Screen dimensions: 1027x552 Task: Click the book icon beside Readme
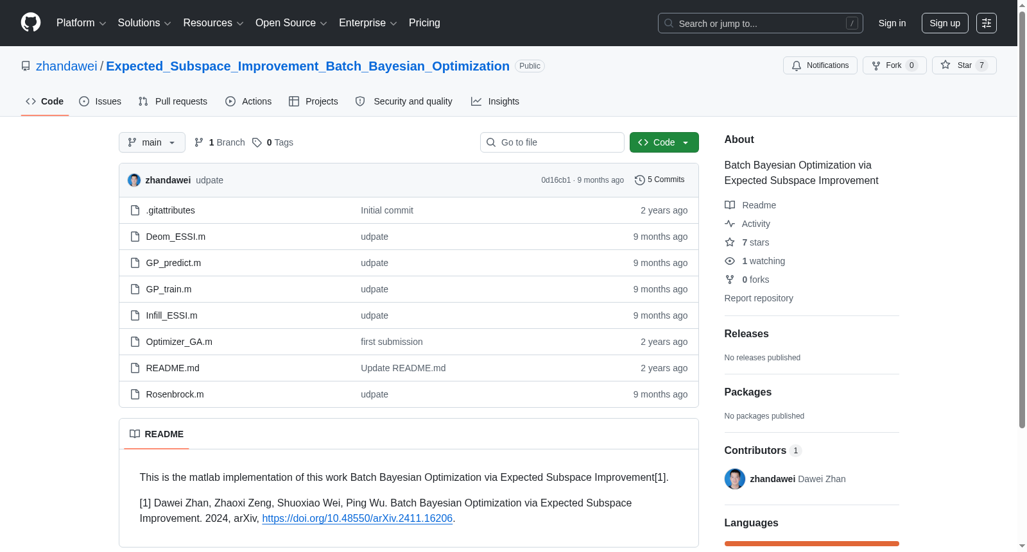[730, 205]
